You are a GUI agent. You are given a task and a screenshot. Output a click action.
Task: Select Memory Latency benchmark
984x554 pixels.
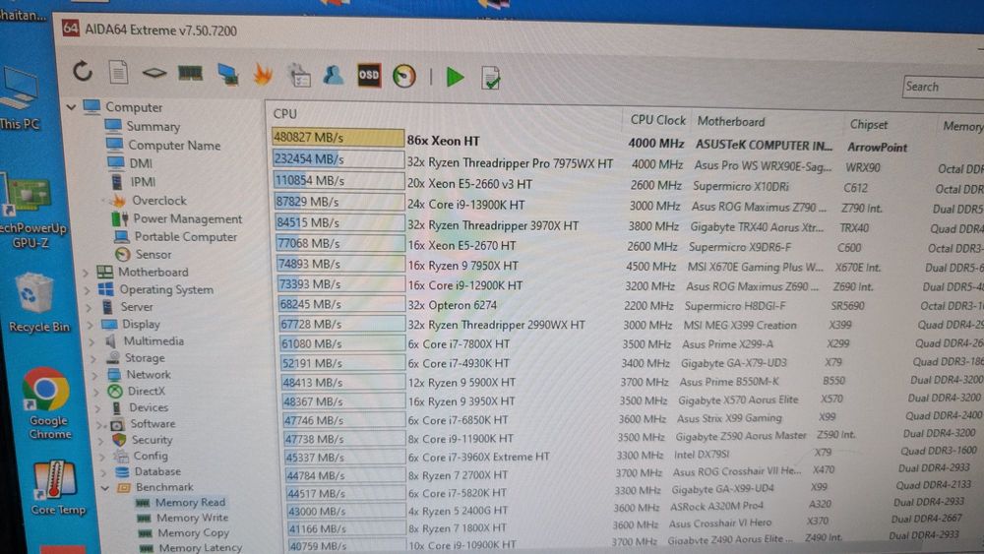point(200,548)
